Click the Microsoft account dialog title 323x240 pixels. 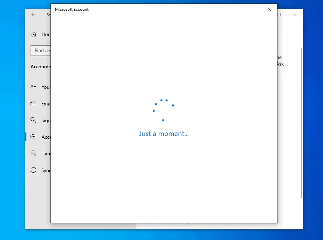(72, 9)
